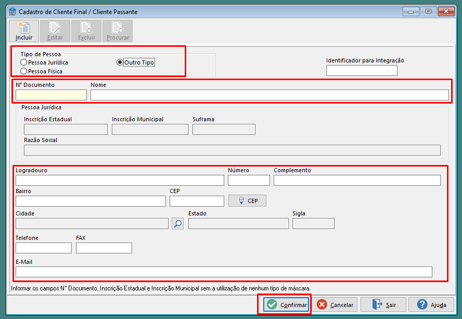Click the Cancelar button

pos(335,304)
